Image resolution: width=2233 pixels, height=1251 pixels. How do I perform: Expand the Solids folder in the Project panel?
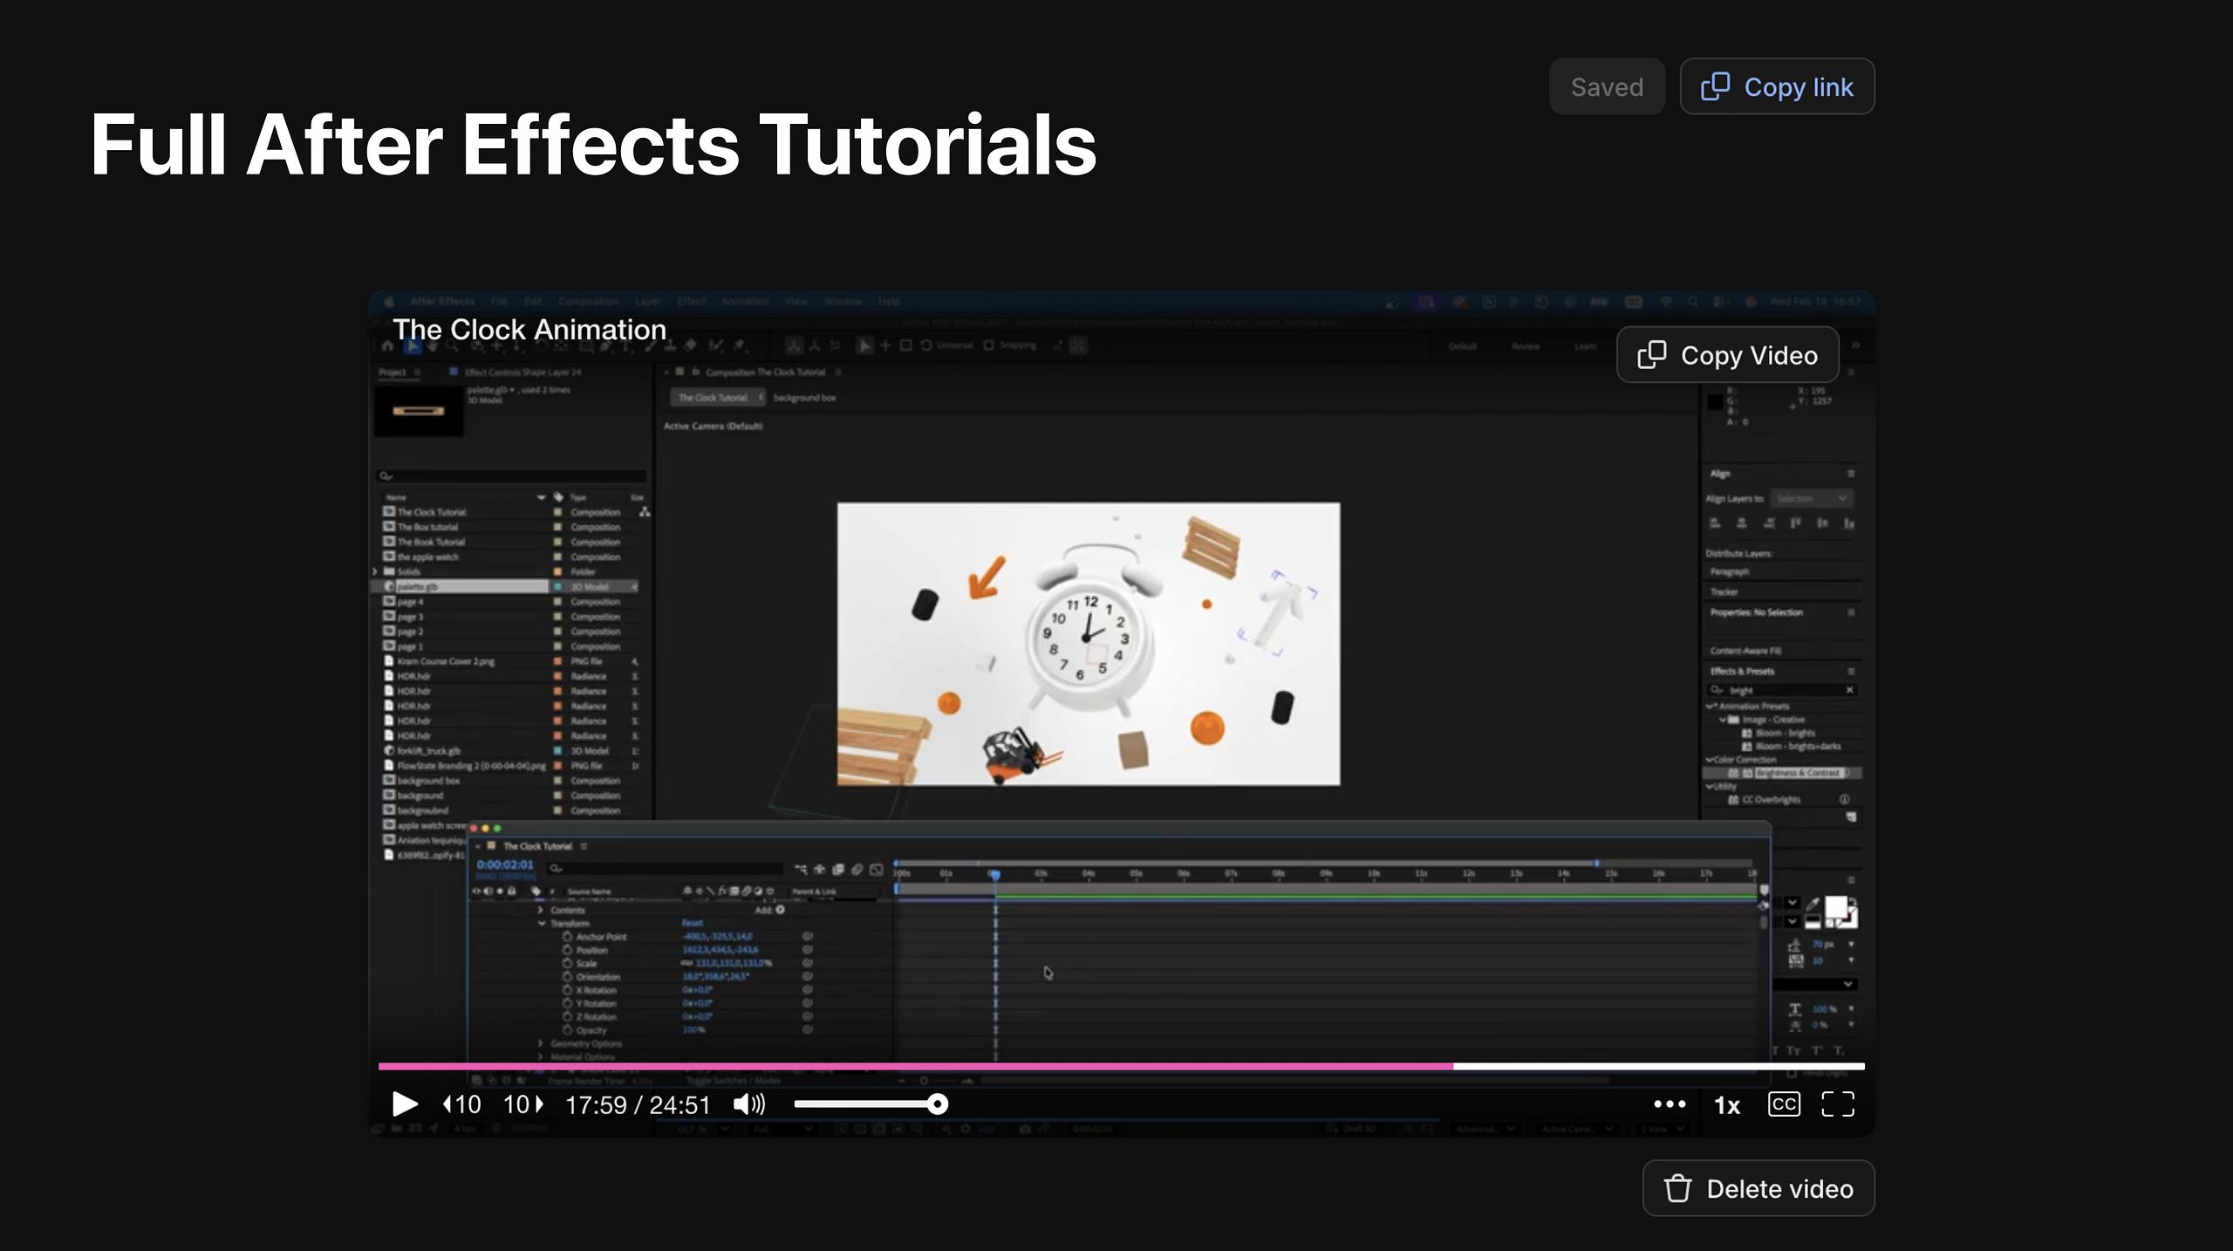pos(376,571)
